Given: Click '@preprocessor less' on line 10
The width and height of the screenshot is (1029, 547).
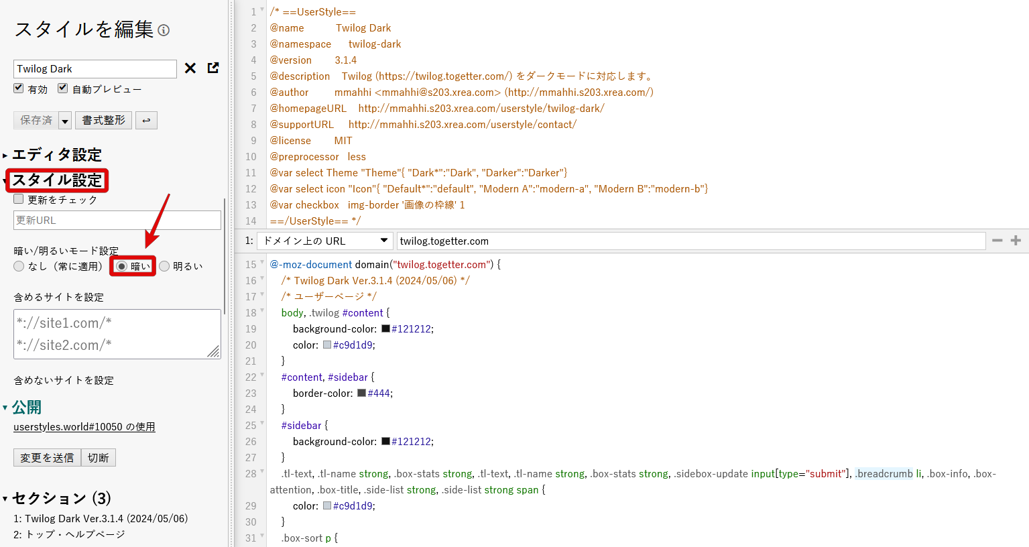Looking at the screenshot, I should click(x=318, y=157).
